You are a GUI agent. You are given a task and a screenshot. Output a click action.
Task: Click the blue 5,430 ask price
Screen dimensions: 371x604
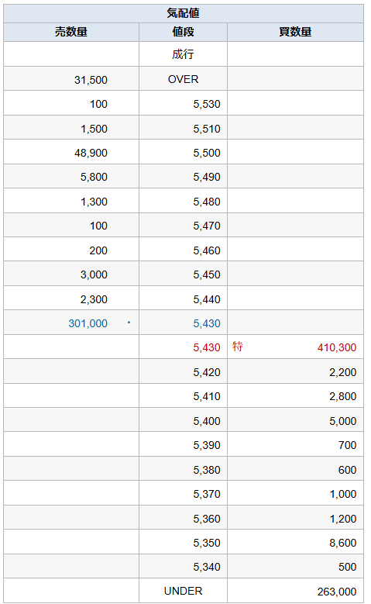pos(207,323)
